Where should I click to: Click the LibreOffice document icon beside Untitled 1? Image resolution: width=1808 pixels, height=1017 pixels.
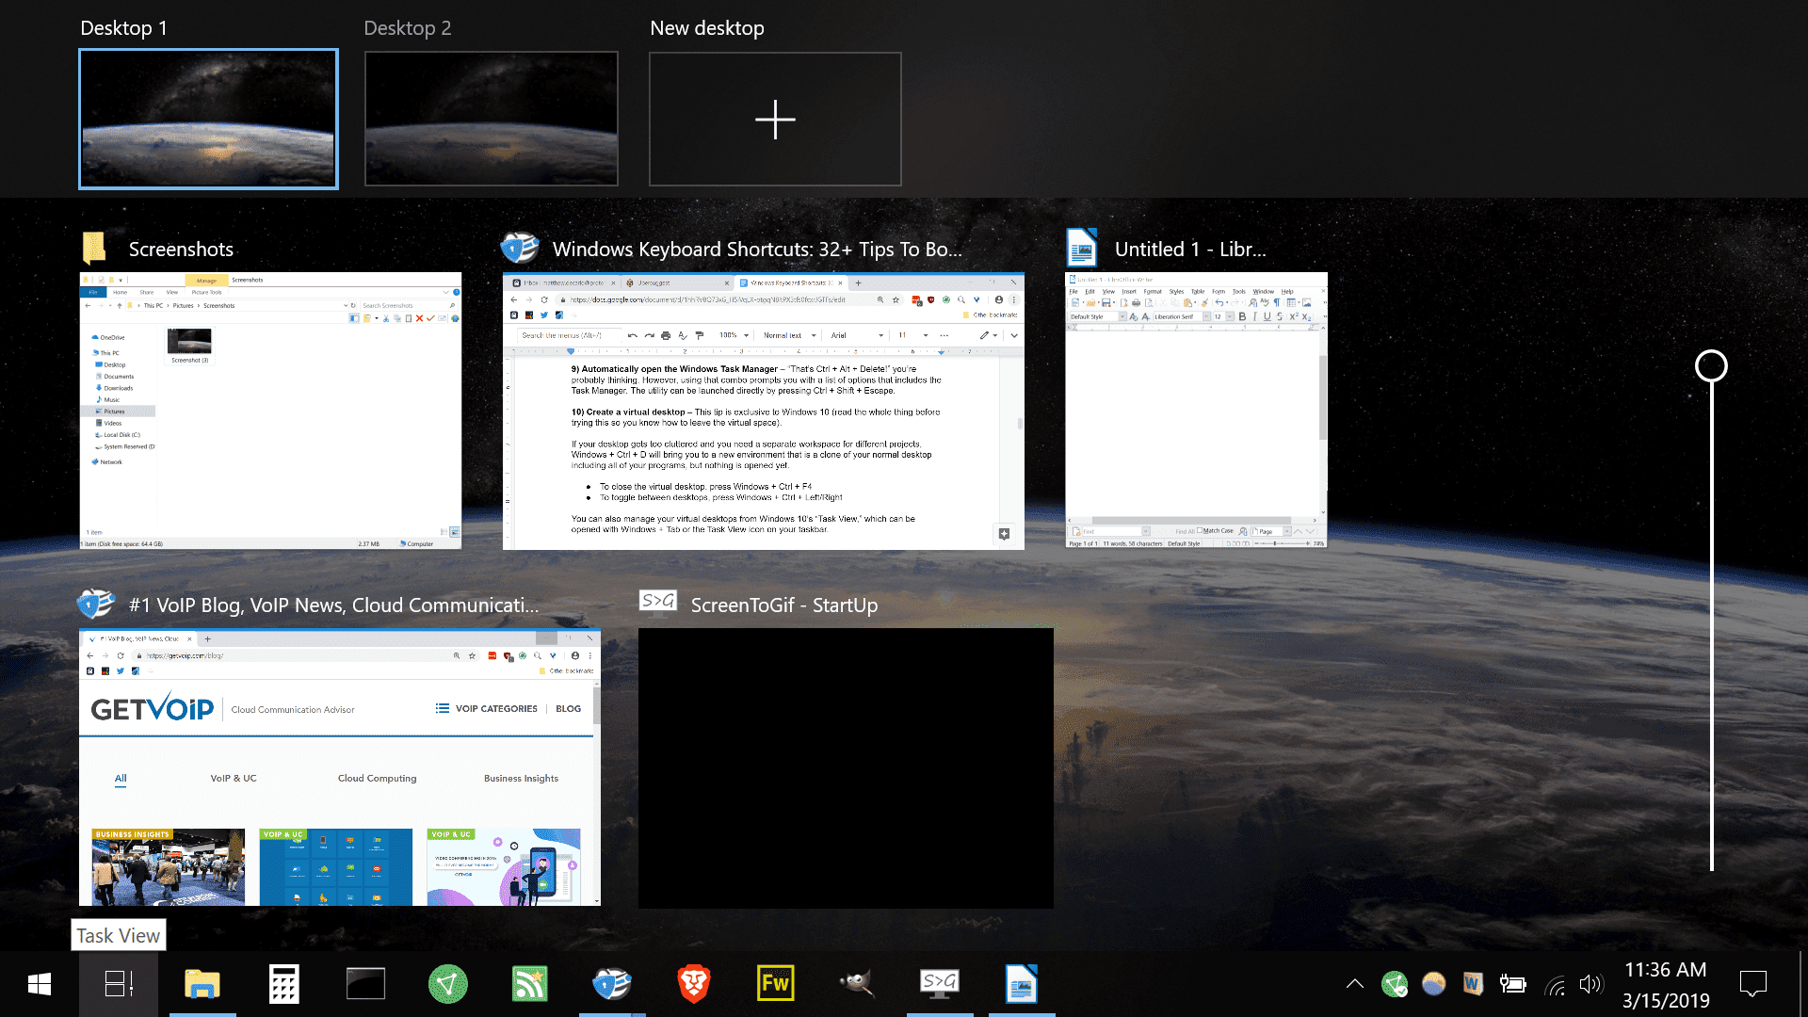[x=1082, y=248]
